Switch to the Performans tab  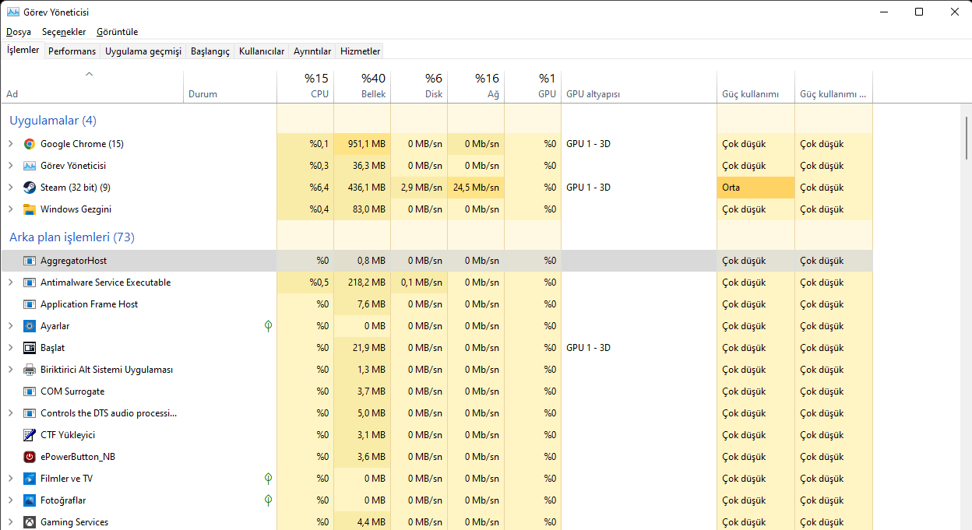(72, 51)
